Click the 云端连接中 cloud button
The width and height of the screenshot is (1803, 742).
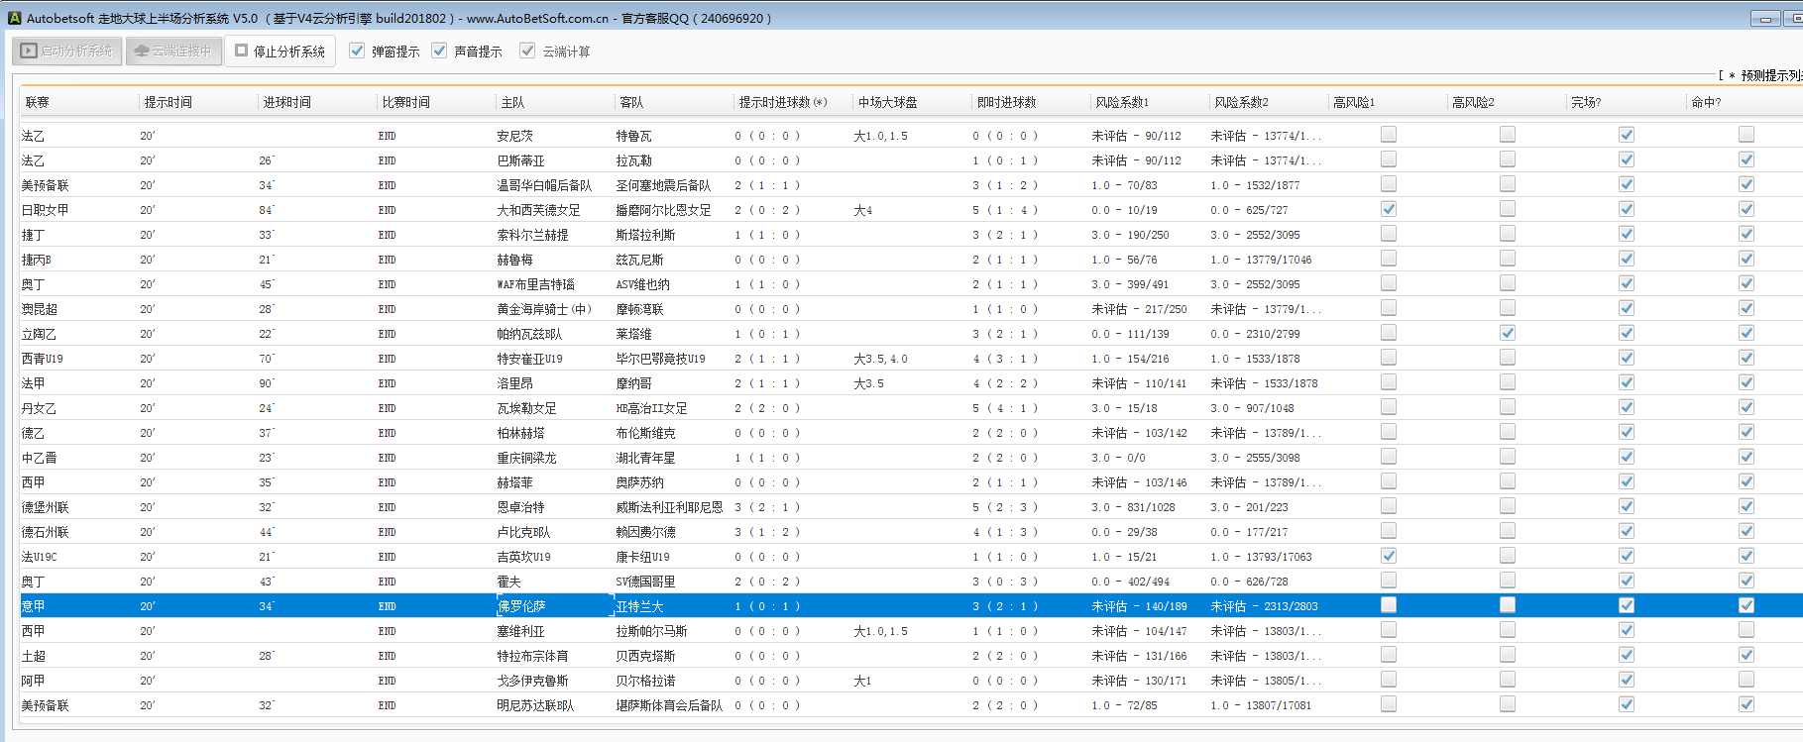click(173, 51)
